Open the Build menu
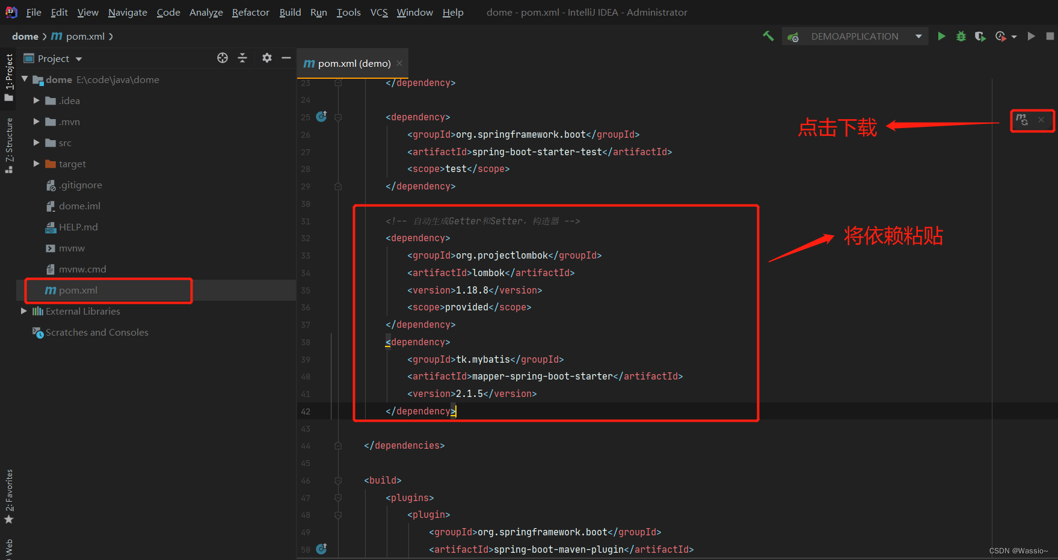The height and width of the screenshot is (560, 1058). [290, 12]
